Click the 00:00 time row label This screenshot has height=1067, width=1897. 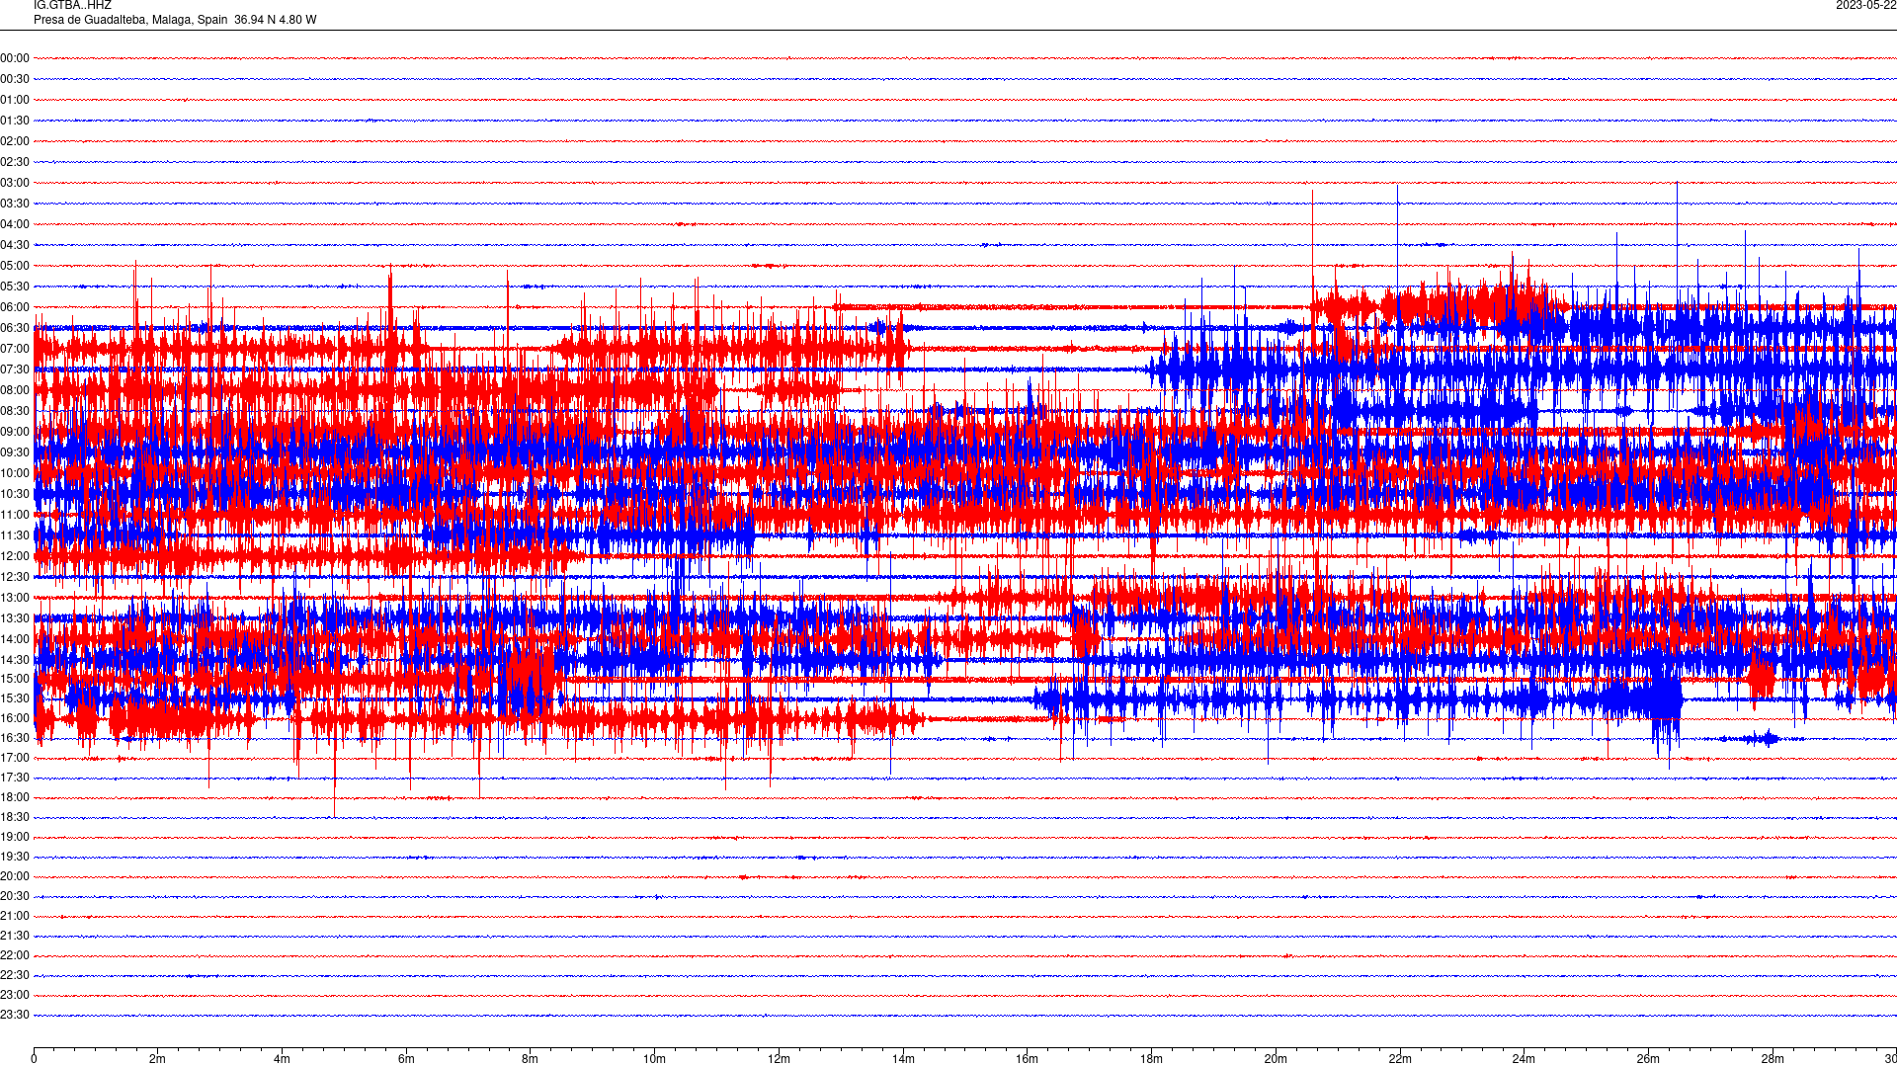(x=15, y=58)
